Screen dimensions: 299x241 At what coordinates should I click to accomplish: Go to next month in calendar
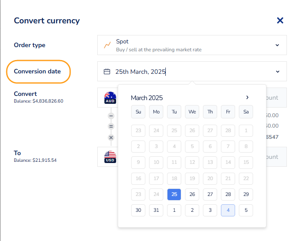tap(247, 98)
